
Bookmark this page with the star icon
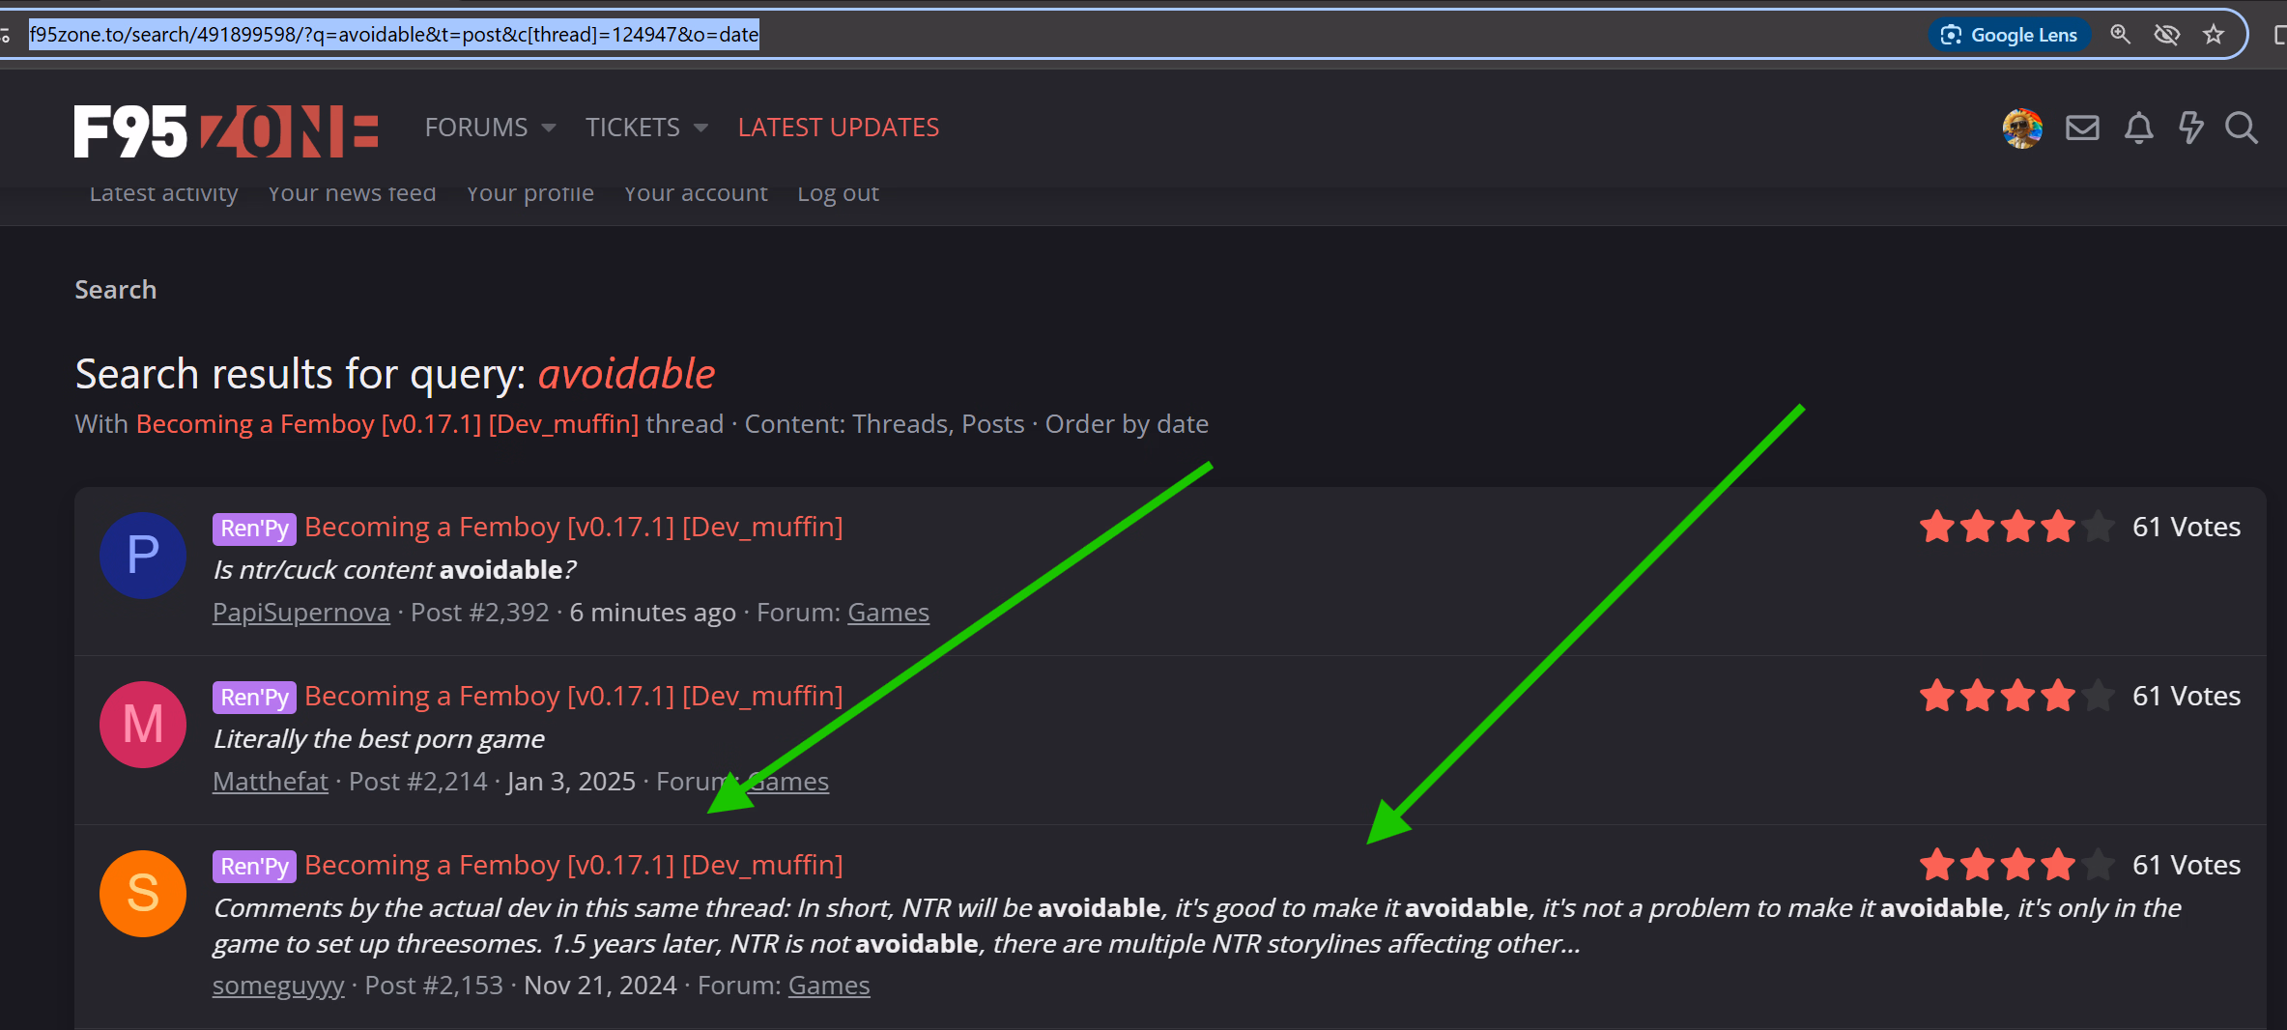2214,35
